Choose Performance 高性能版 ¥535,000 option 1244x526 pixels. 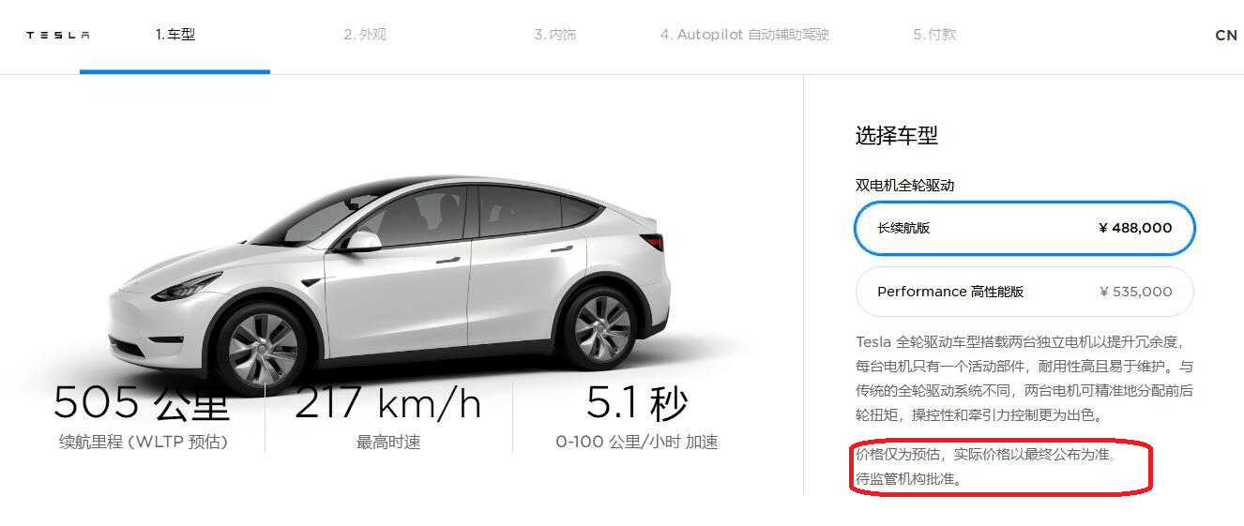[x=1024, y=292]
